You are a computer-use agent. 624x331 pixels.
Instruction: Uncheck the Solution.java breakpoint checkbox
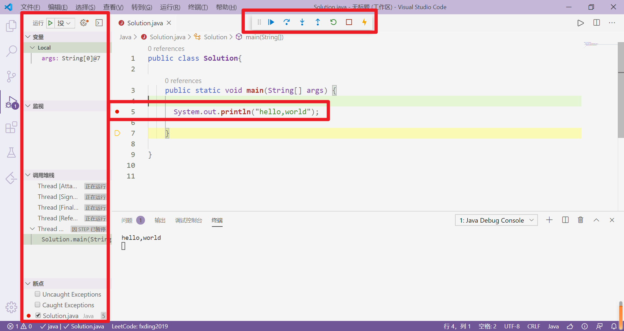[x=38, y=315]
